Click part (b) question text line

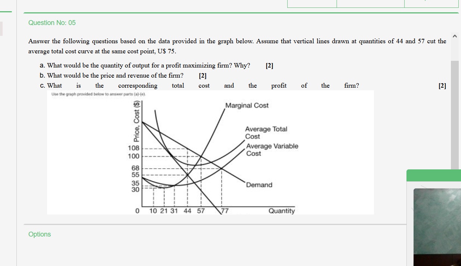(112, 75)
